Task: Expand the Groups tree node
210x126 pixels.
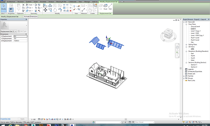Action: pyautogui.click(x=184, y=78)
